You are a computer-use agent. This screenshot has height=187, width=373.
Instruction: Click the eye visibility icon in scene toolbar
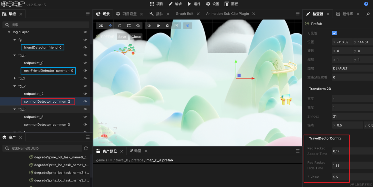[149, 26]
